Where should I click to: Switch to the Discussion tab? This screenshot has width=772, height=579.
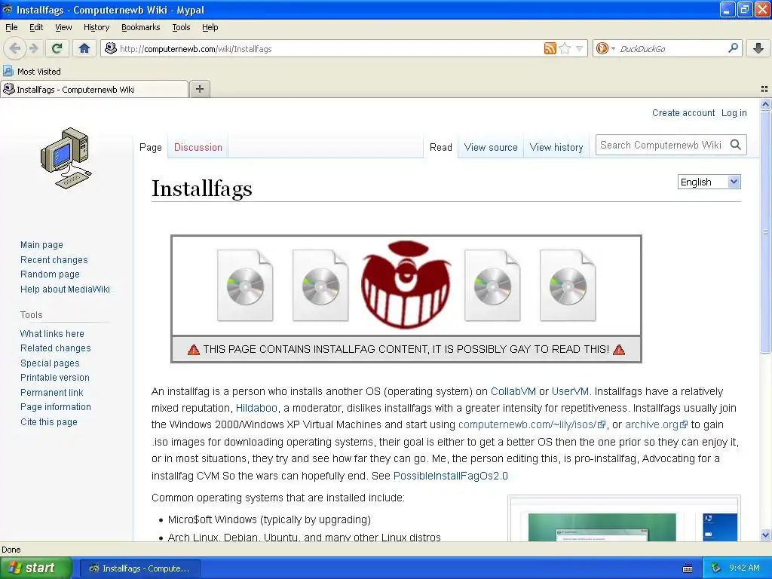(198, 147)
